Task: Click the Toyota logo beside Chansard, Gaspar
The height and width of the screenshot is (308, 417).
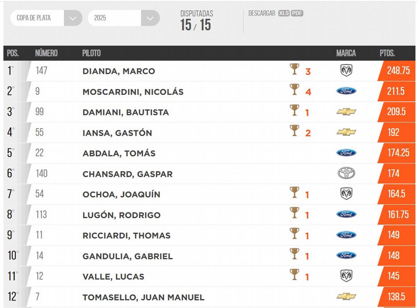Action: [x=346, y=173]
